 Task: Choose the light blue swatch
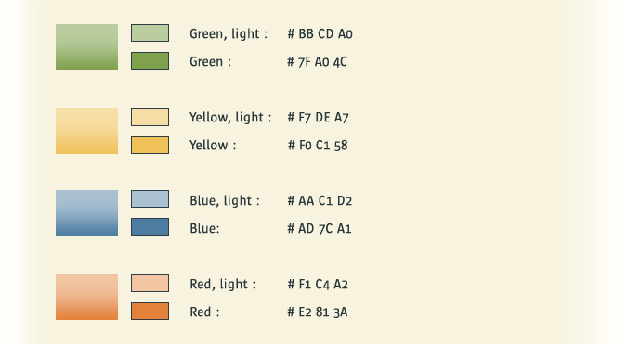[x=150, y=199]
